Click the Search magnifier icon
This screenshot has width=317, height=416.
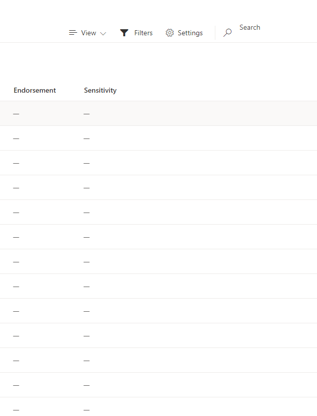pyautogui.click(x=227, y=33)
